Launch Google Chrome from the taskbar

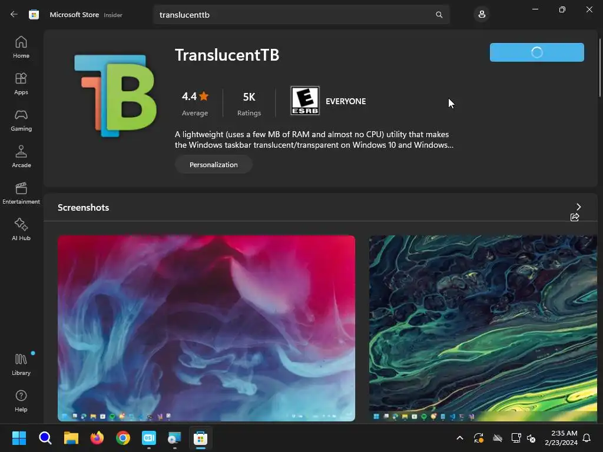[123, 438]
